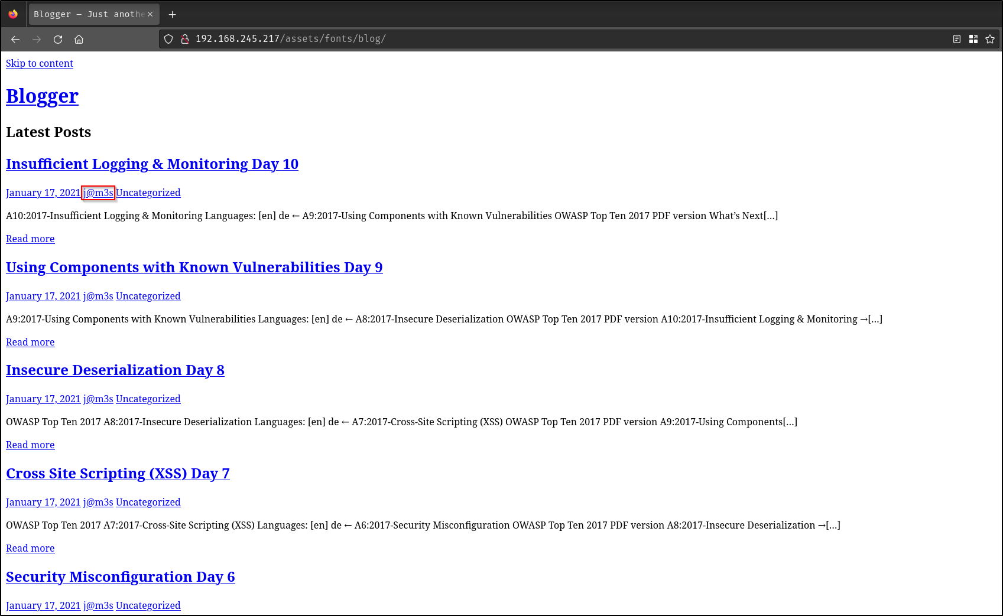This screenshot has height=616, width=1003.
Task: Close the Blogger tab
Action: [x=150, y=14]
